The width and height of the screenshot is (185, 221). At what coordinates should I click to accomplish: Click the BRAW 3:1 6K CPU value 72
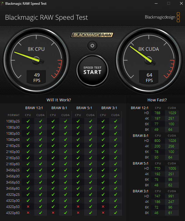coord(156,207)
